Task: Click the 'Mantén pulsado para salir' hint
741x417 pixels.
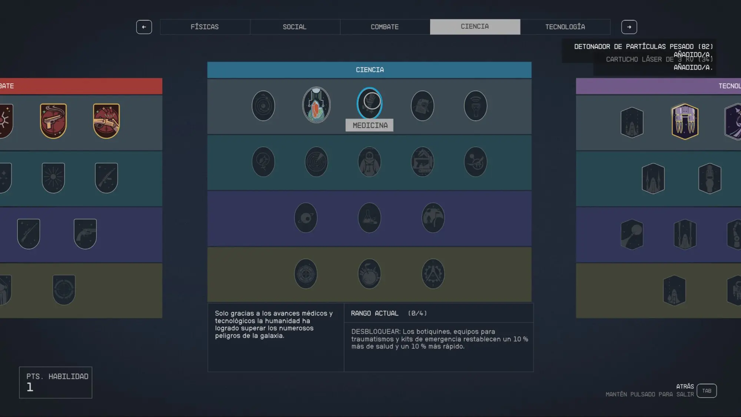Action: click(649, 394)
